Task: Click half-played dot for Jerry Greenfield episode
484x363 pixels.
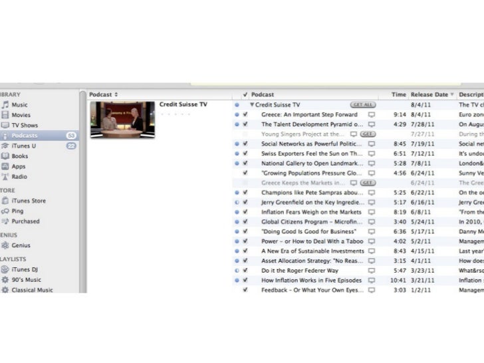Action: [237, 203]
